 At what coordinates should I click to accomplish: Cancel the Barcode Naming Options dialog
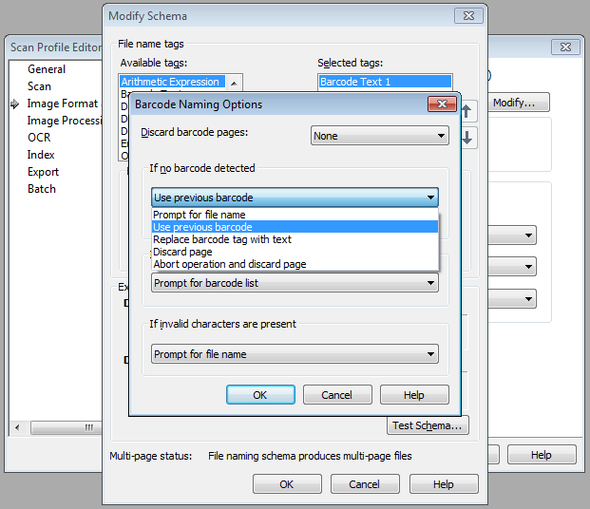tap(337, 395)
